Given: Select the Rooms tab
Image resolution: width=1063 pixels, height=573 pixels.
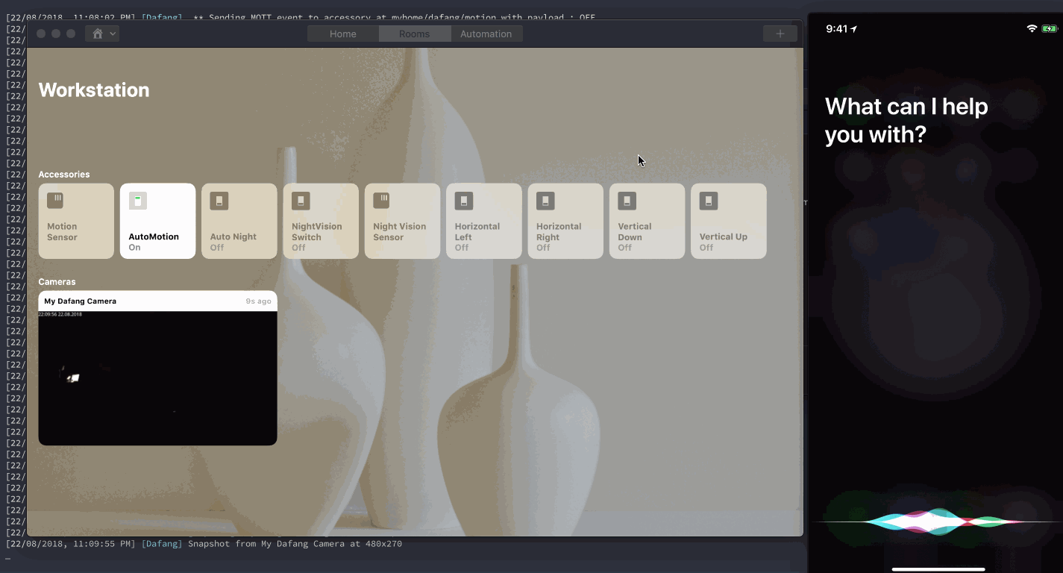Looking at the screenshot, I should [x=414, y=34].
